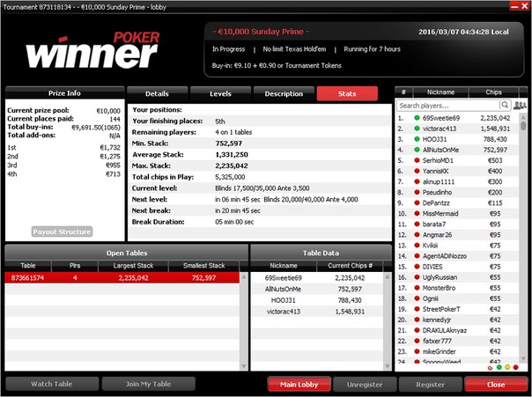The image size is (532, 397).
Task: Select DRAKULAknyaz in the player list
Action: point(457,330)
